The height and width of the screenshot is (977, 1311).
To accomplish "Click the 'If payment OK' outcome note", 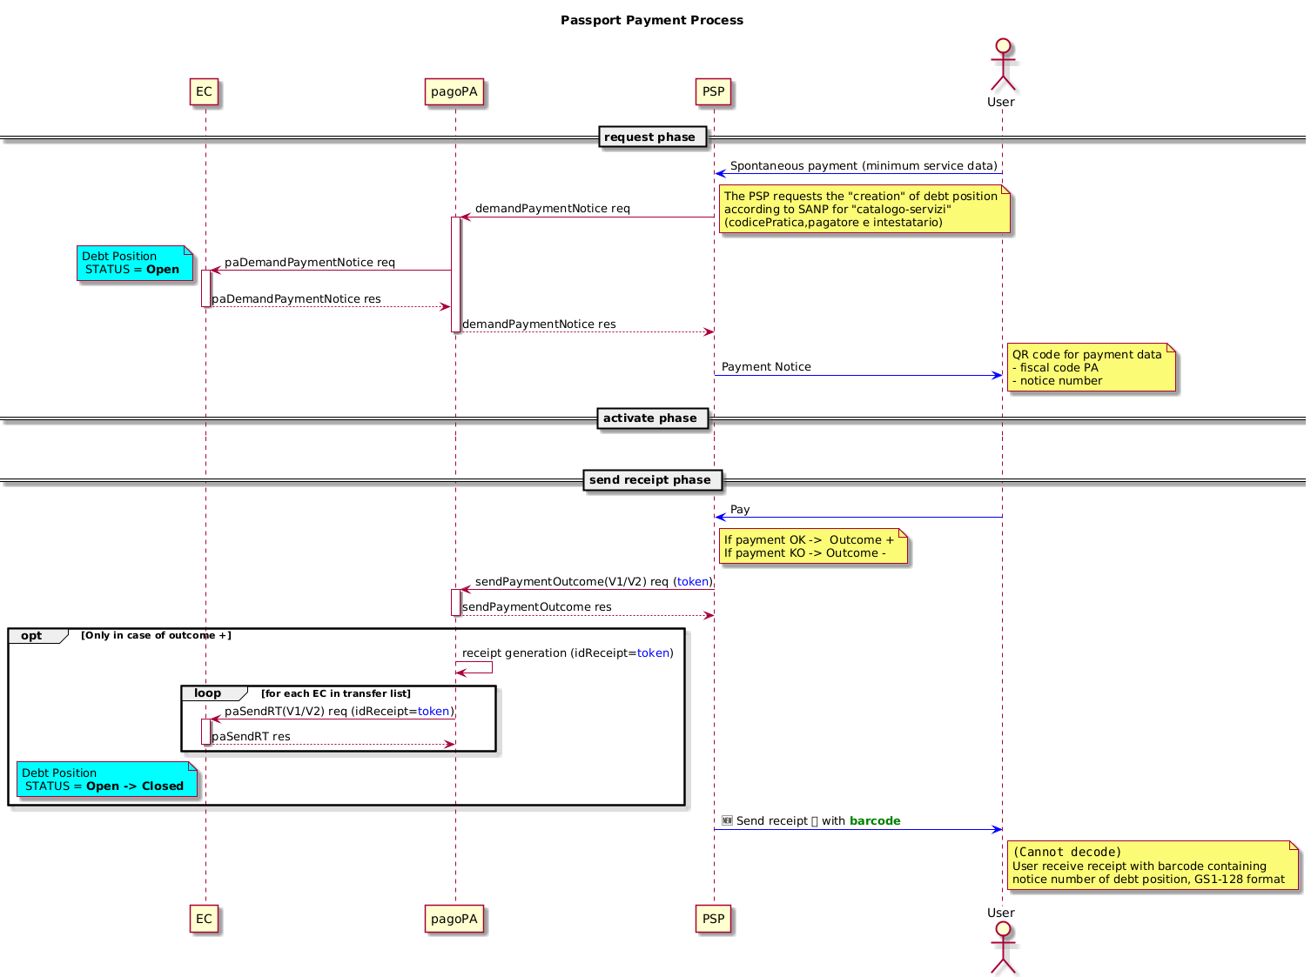I will point(811,546).
